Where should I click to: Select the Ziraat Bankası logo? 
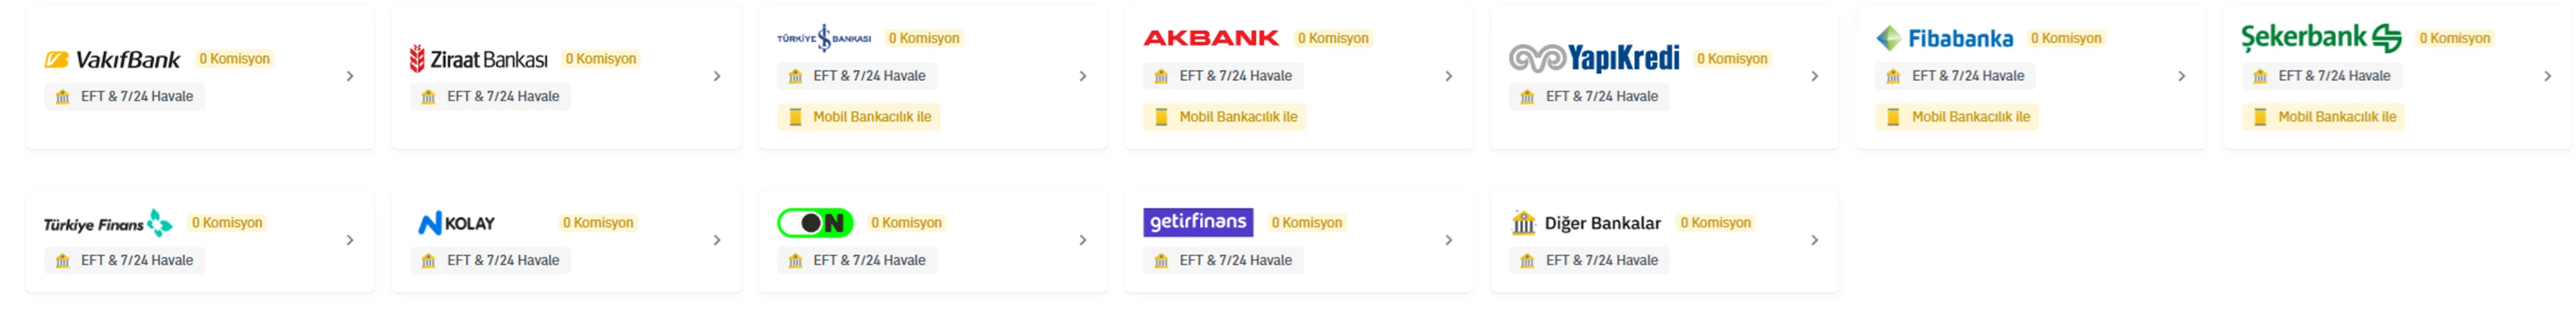[x=479, y=60]
